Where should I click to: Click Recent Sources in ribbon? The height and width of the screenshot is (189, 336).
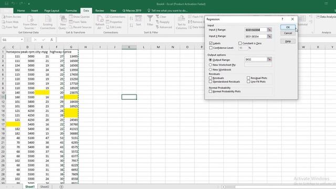pos(80,27)
